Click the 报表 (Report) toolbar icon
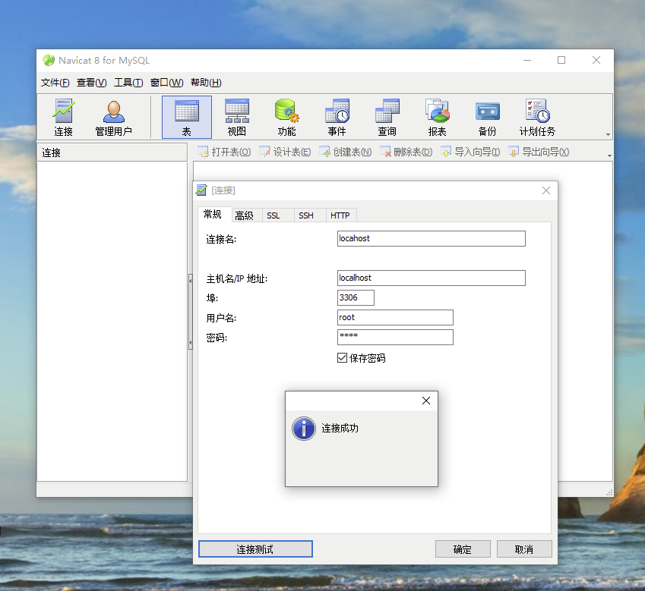 coord(438,118)
